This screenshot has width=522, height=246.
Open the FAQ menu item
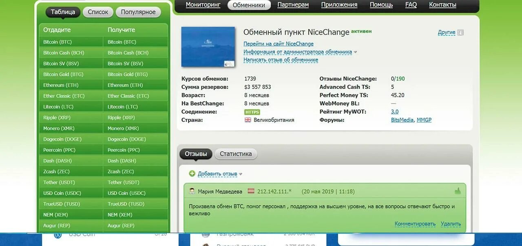coord(411,5)
